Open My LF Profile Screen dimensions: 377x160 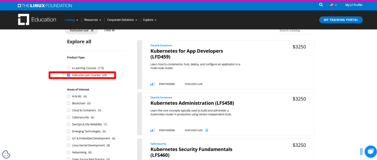pos(354,5)
